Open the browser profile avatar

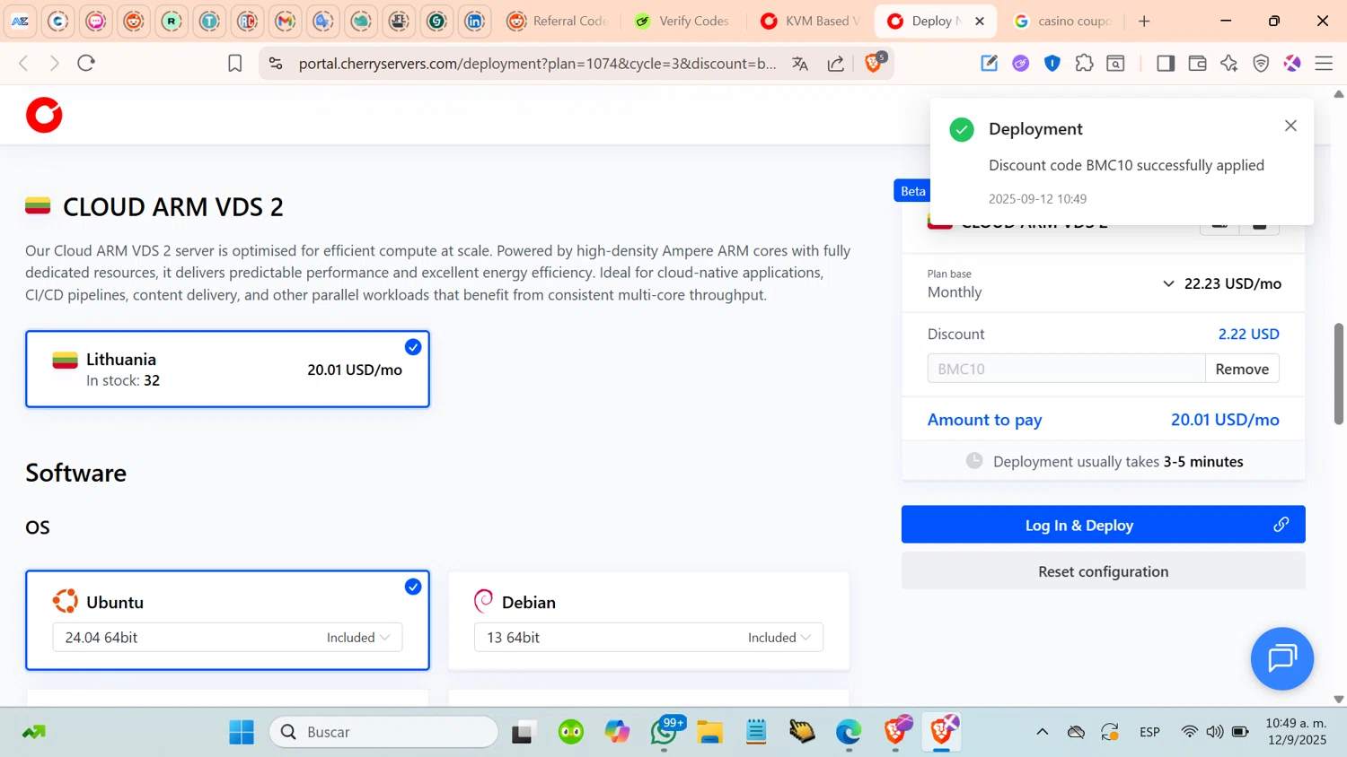[x=1292, y=63]
